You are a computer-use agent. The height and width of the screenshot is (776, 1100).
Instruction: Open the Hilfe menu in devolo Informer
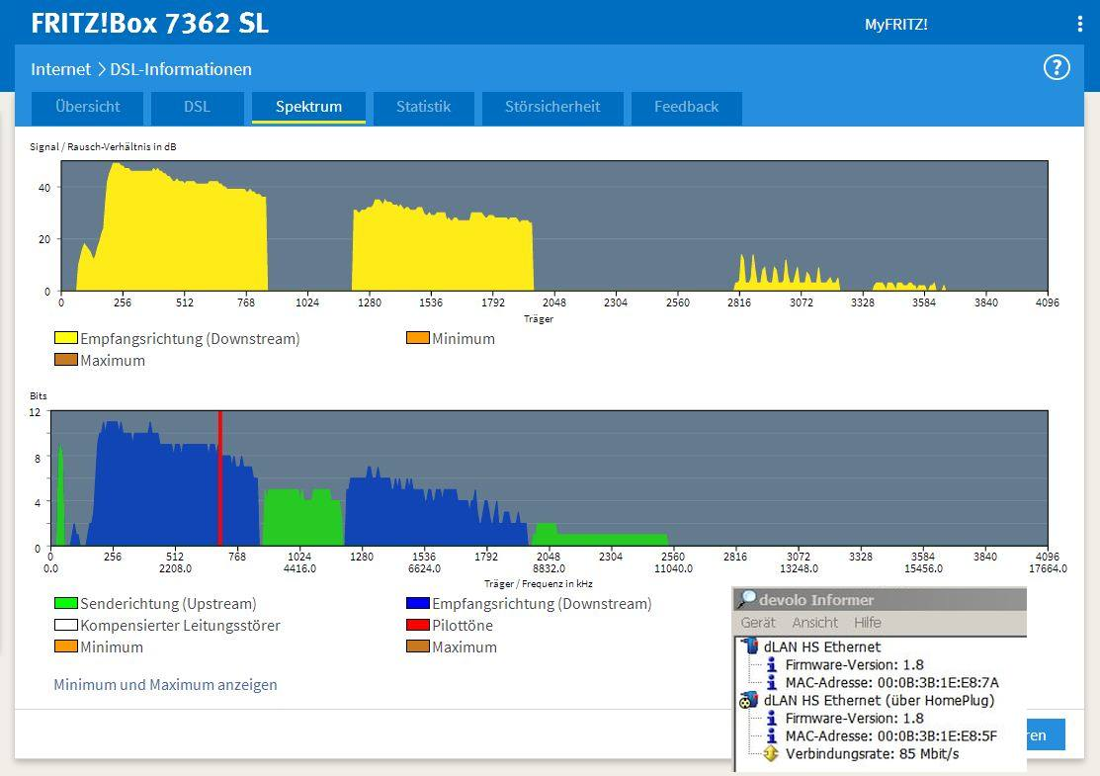[x=868, y=623]
